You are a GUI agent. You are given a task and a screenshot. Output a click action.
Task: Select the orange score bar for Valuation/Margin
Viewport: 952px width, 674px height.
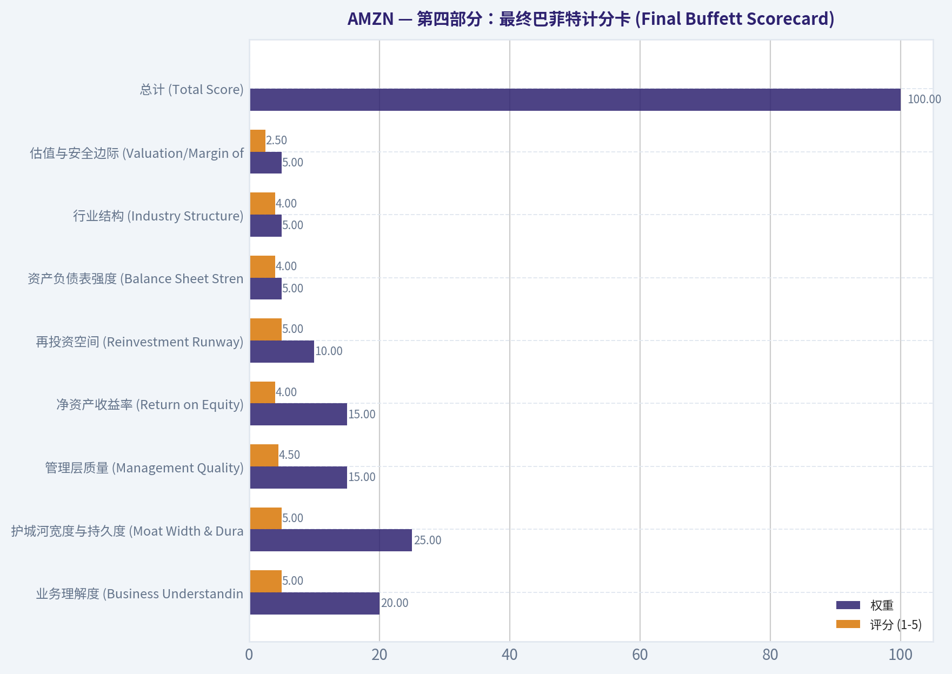[258, 141]
